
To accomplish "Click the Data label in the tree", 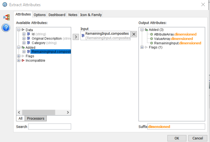I will coord(29,30).
